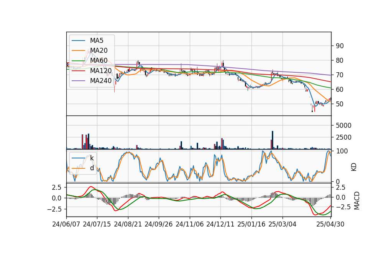Click the 'd' legend label in KD panel

coord(92,168)
